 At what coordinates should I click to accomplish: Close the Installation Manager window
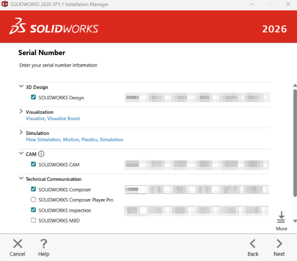pyautogui.click(x=288, y=4)
